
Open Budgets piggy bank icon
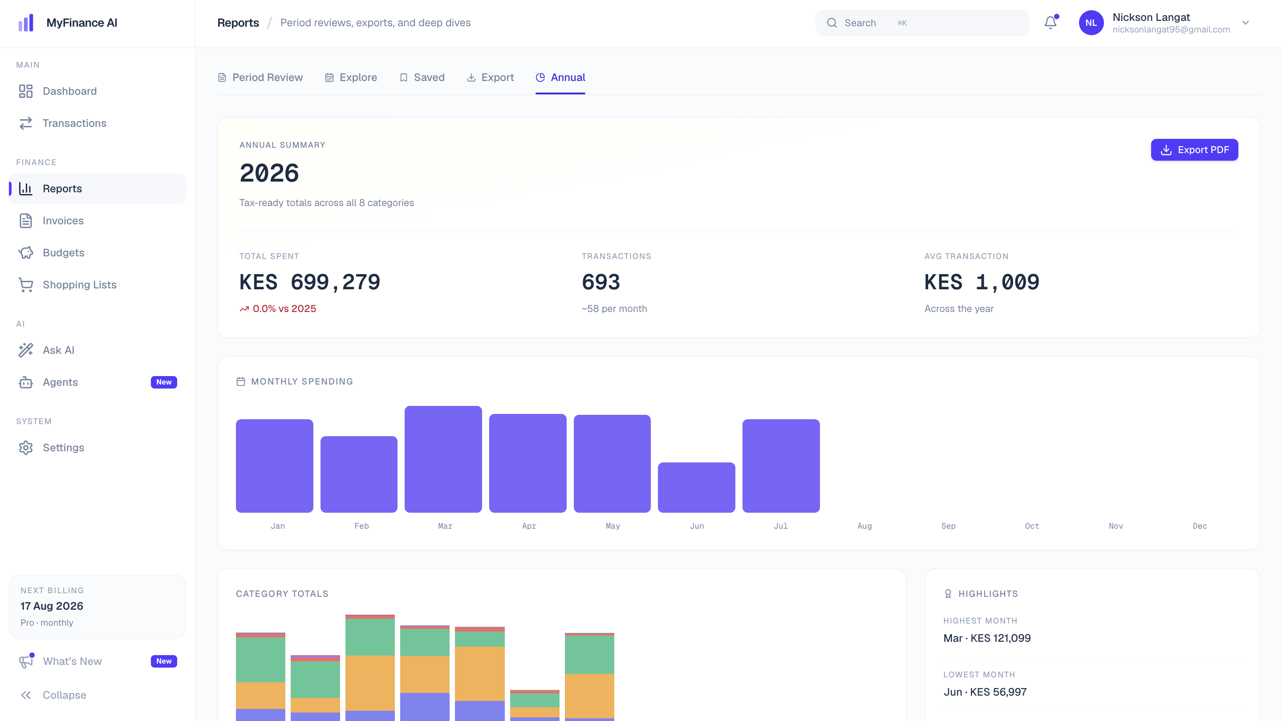point(26,253)
